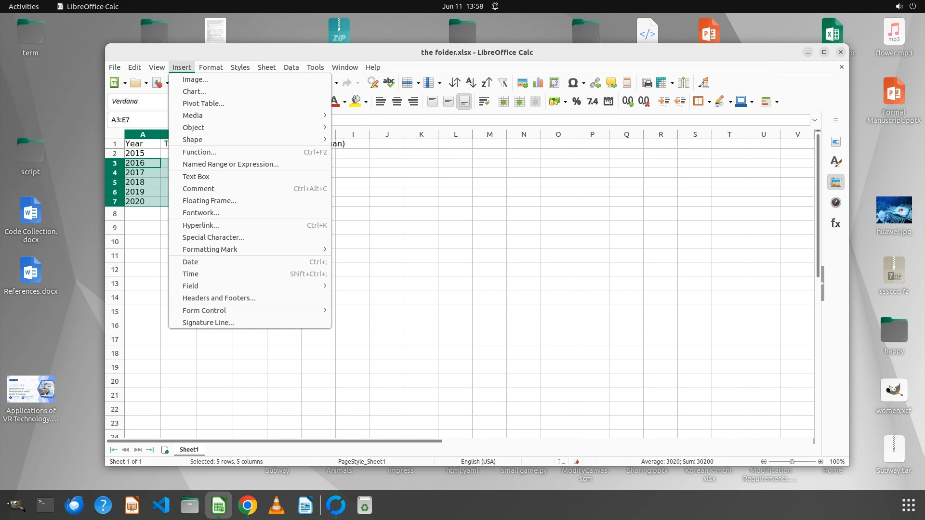This screenshot has height=520, width=925.
Task: Choose Pivot Table from Insert menu
Action: tap(203, 104)
